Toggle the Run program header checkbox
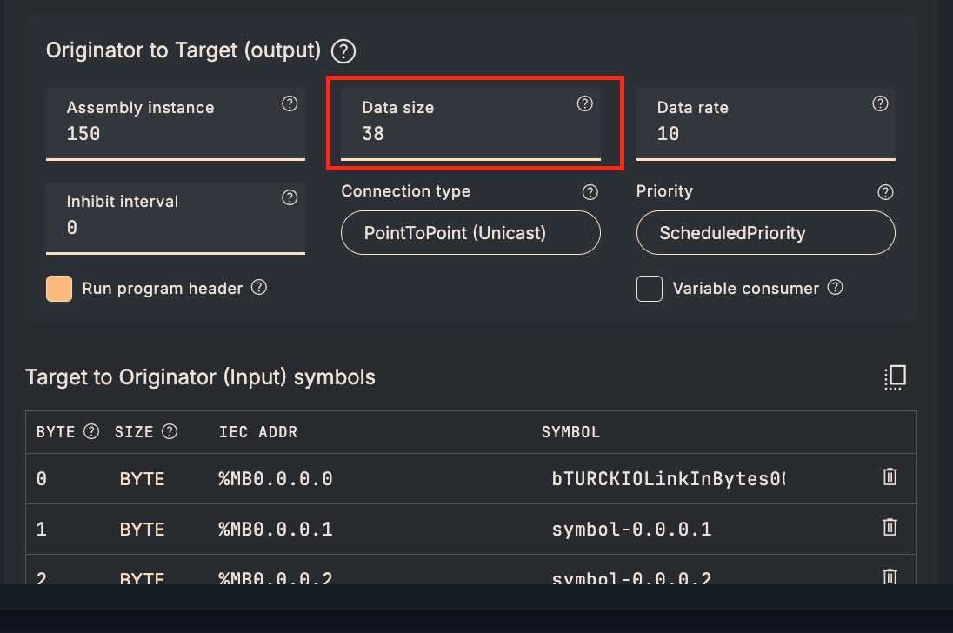 [x=59, y=289]
